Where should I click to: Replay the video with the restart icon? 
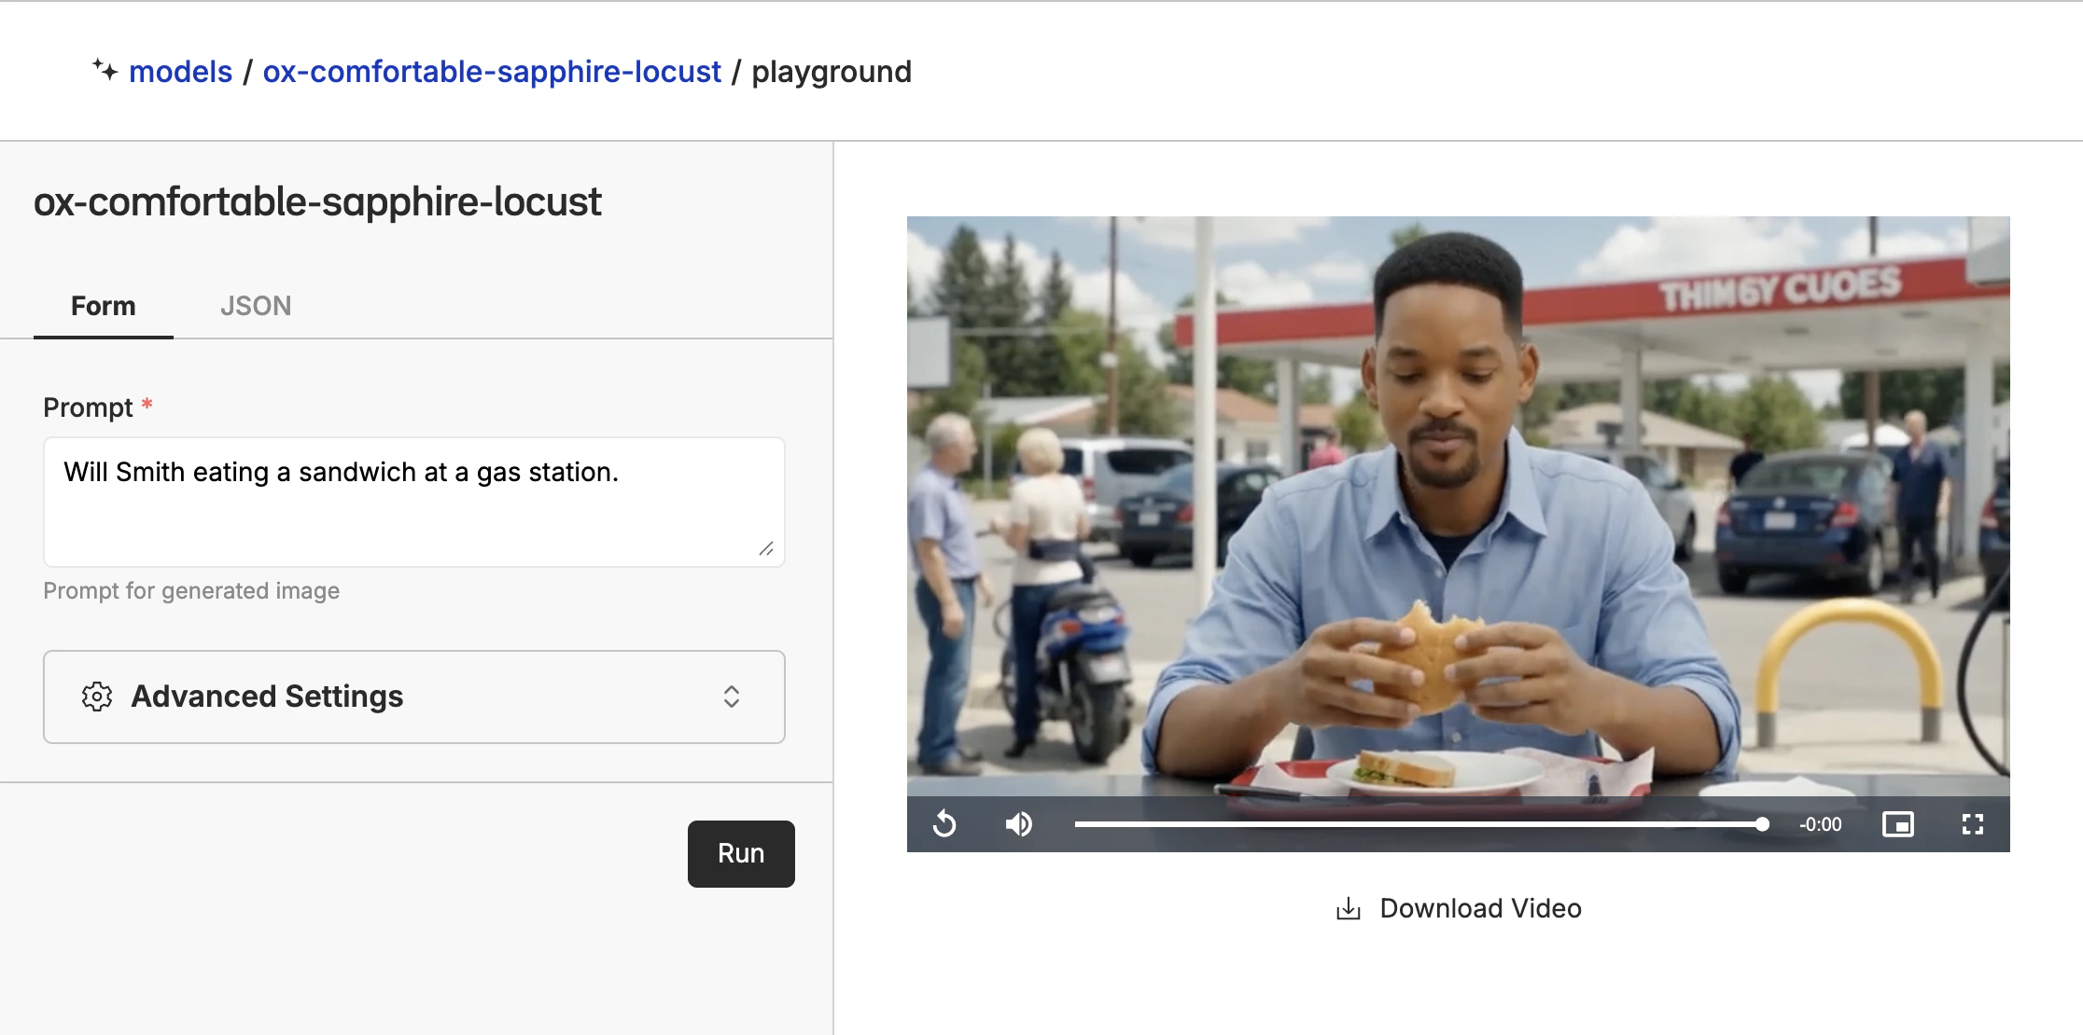pos(944,824)
